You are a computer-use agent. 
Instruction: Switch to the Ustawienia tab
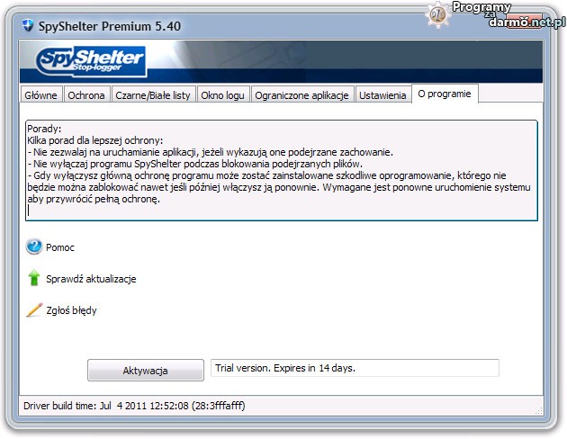[382, 94]
